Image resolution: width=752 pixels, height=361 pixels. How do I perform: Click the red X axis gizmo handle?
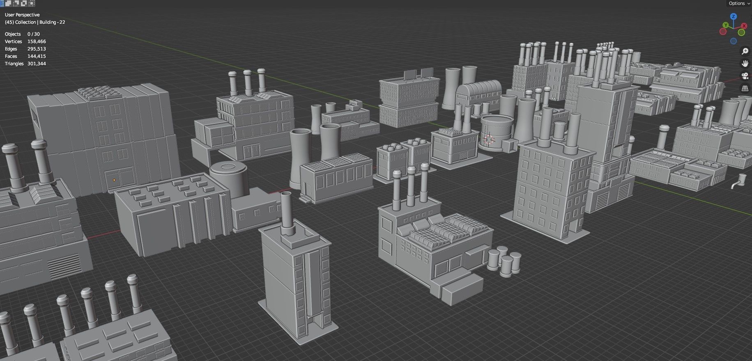tap(744, 26)
